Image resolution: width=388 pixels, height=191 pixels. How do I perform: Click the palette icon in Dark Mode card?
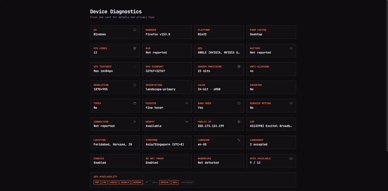[x=239, y=103]
